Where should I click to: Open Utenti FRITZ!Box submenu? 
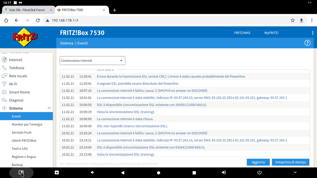(24, 141)
